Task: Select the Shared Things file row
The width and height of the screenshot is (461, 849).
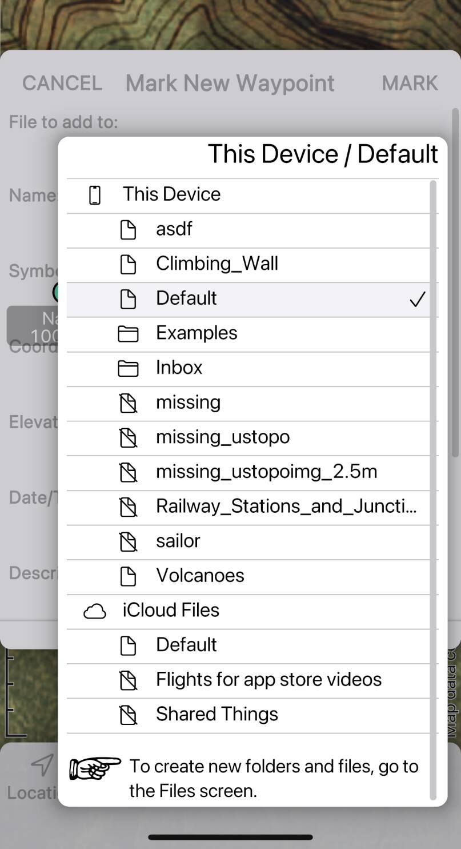Action: click(217, 715)
